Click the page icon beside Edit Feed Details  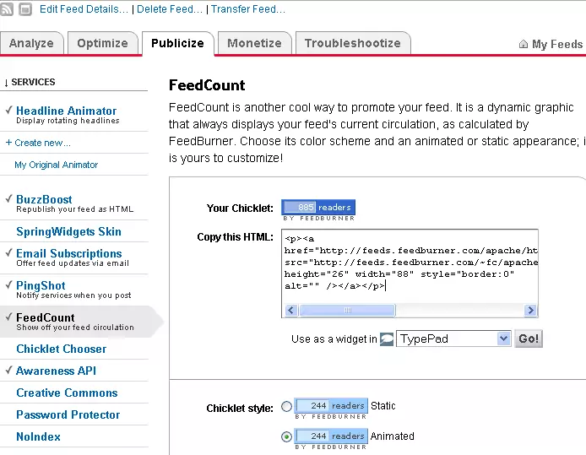coord(25,9)
